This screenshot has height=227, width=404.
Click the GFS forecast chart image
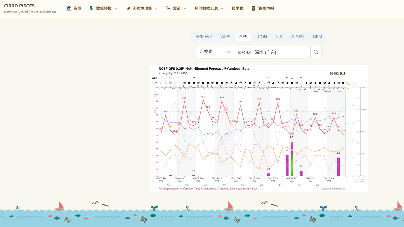coord(259,129)
